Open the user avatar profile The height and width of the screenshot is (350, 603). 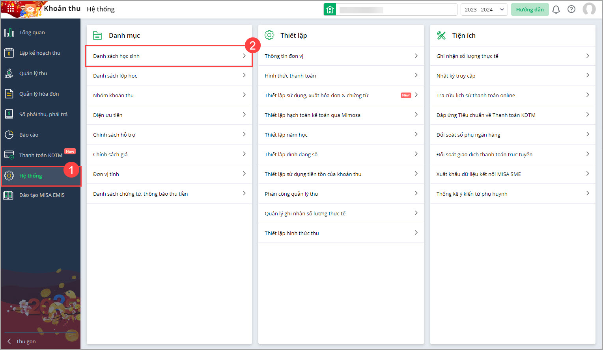589,9
